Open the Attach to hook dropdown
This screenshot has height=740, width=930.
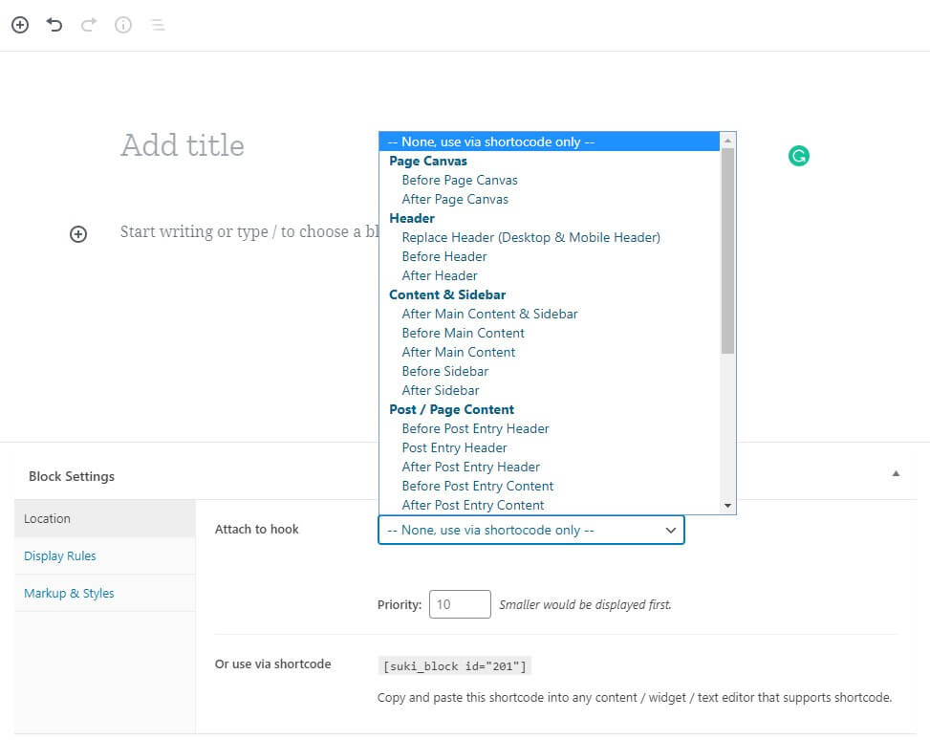coord(530,530)
